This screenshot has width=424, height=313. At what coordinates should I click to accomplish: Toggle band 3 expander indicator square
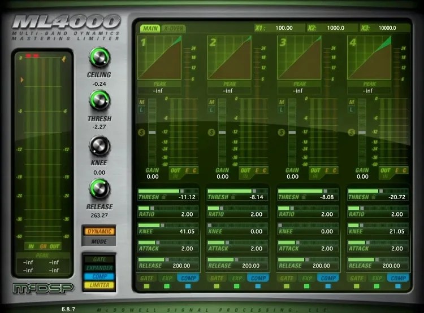coord(306,286)
